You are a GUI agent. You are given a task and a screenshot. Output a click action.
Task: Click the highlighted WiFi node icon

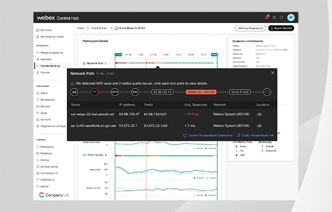point(94,92)
